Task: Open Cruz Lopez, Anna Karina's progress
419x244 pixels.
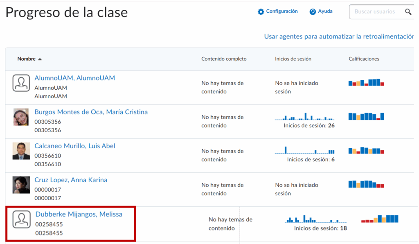Action: click(x=71, y=180)
